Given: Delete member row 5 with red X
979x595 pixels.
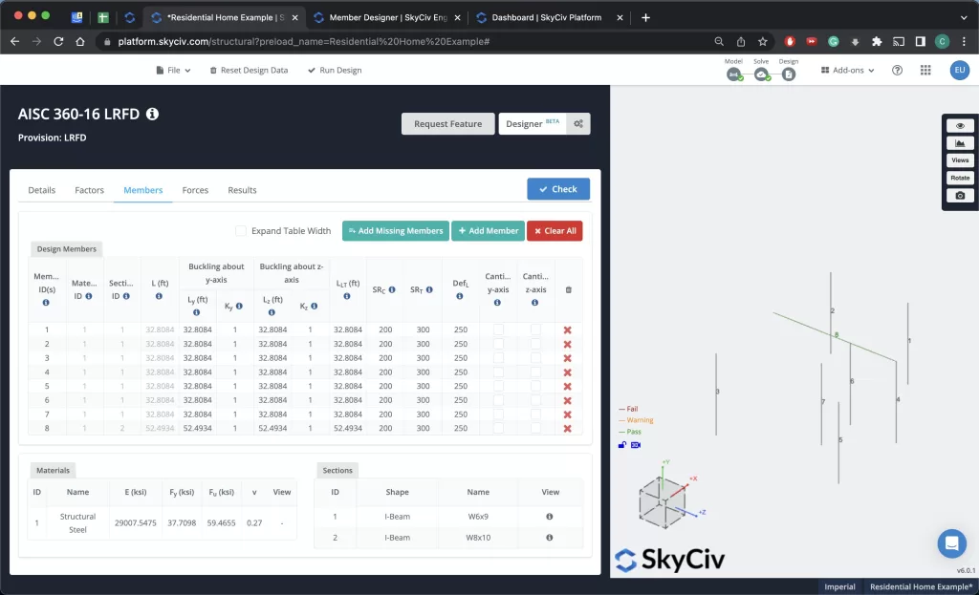Looking at the screenshot, I should pyautogui.click(x=568, y=386).
